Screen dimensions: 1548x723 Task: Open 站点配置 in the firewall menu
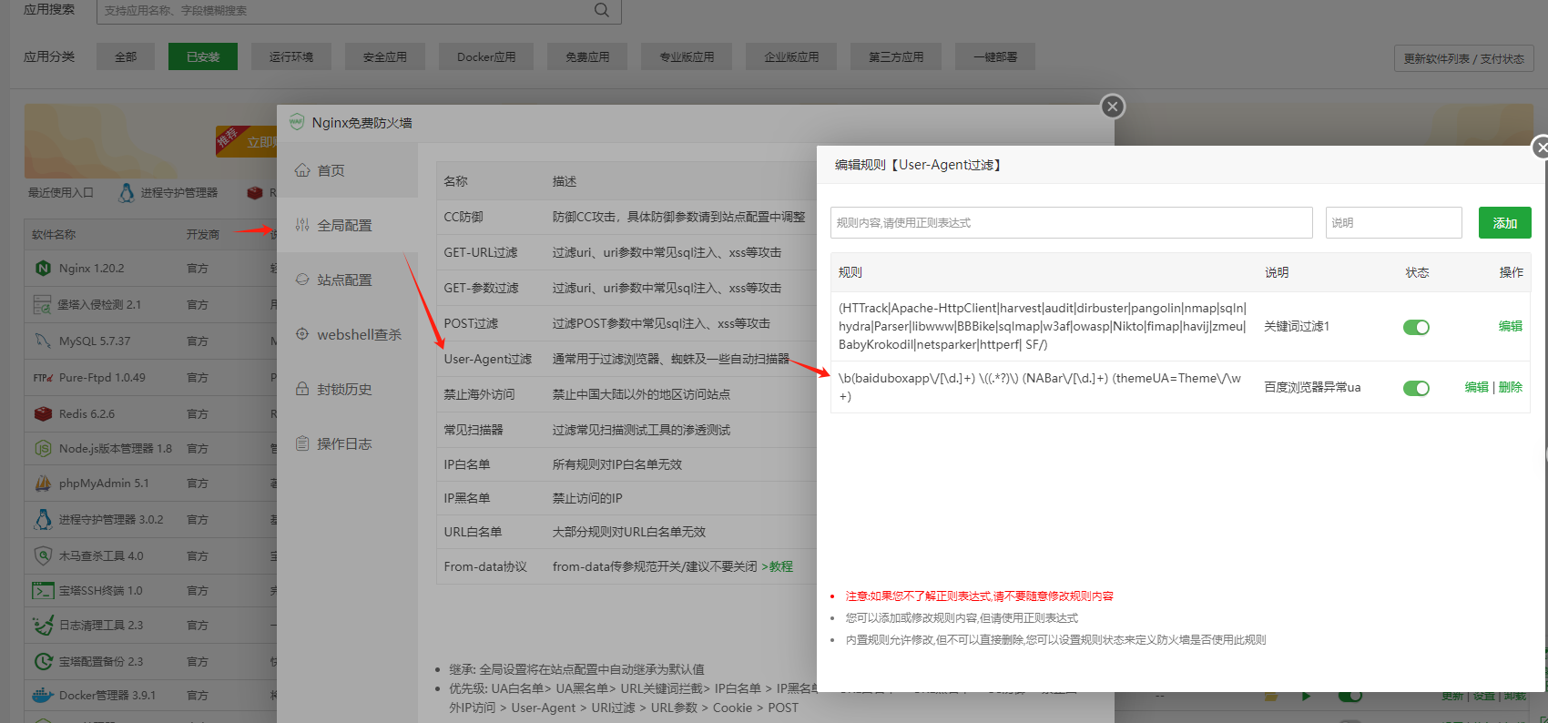pos(344,280)
